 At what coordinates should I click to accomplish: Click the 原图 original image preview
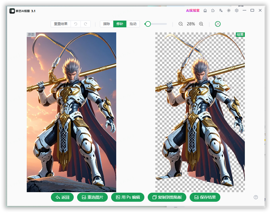(71, 112)
